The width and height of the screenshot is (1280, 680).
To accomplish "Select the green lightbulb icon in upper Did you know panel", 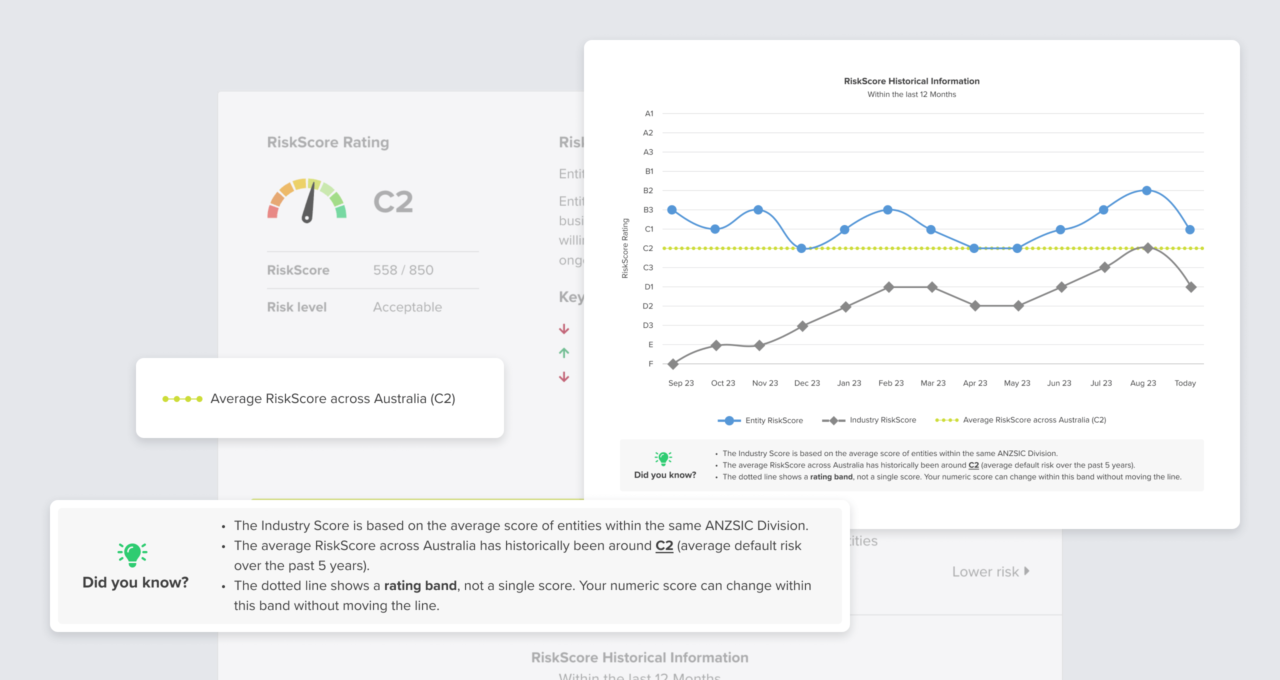I will click(662, 457).
